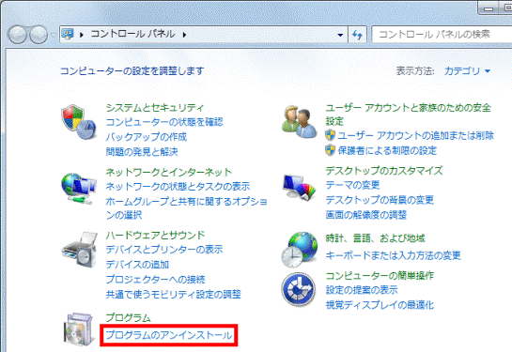The width and height of the screenshot is (512, 352).
Task: Expand the arrow before コントロール パネル breadcrumb
Action: [82, 35]
